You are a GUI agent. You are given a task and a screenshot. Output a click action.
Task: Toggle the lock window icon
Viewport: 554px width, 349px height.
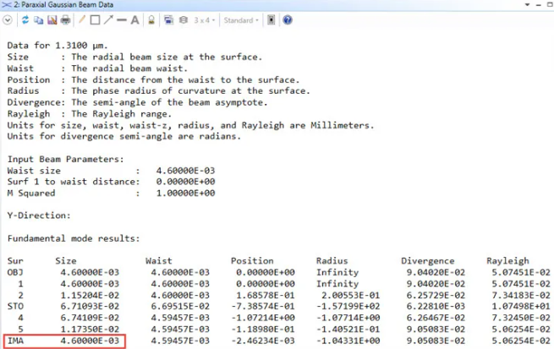tap(151, 20)
